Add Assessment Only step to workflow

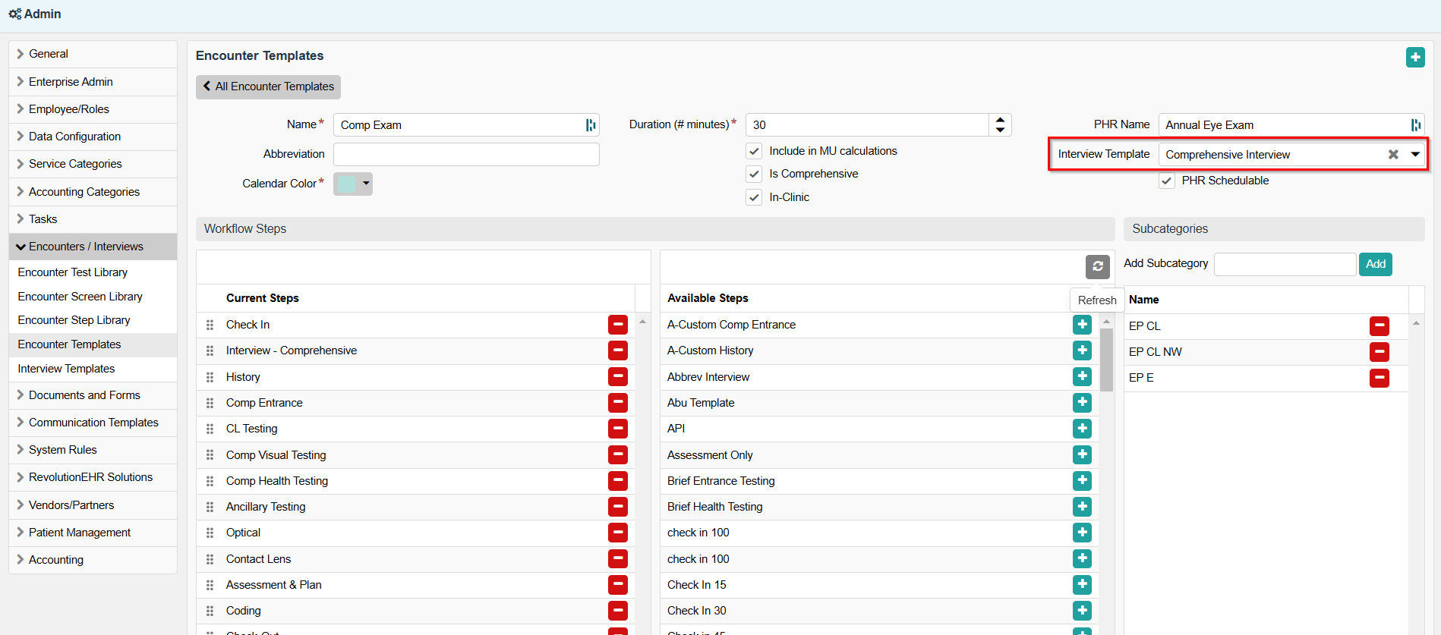pos(1082,455)
